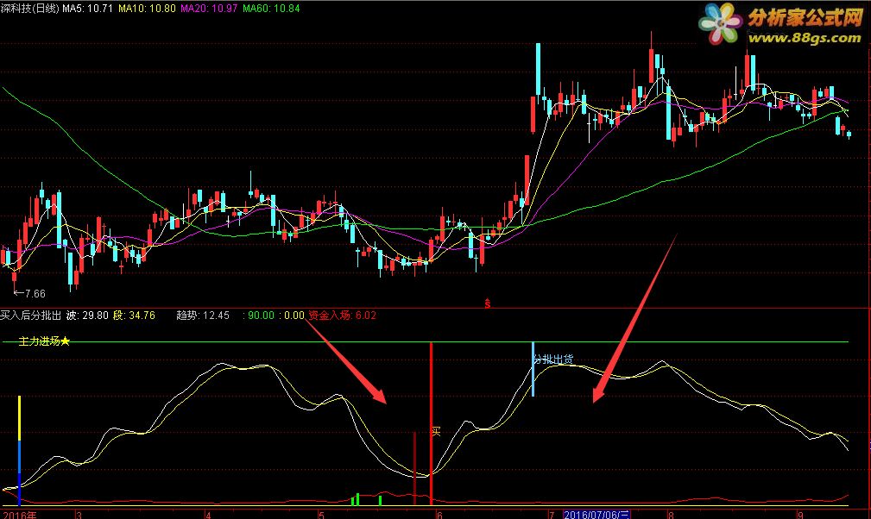Click the 买 buy signal label

click(x=436, y=431)
